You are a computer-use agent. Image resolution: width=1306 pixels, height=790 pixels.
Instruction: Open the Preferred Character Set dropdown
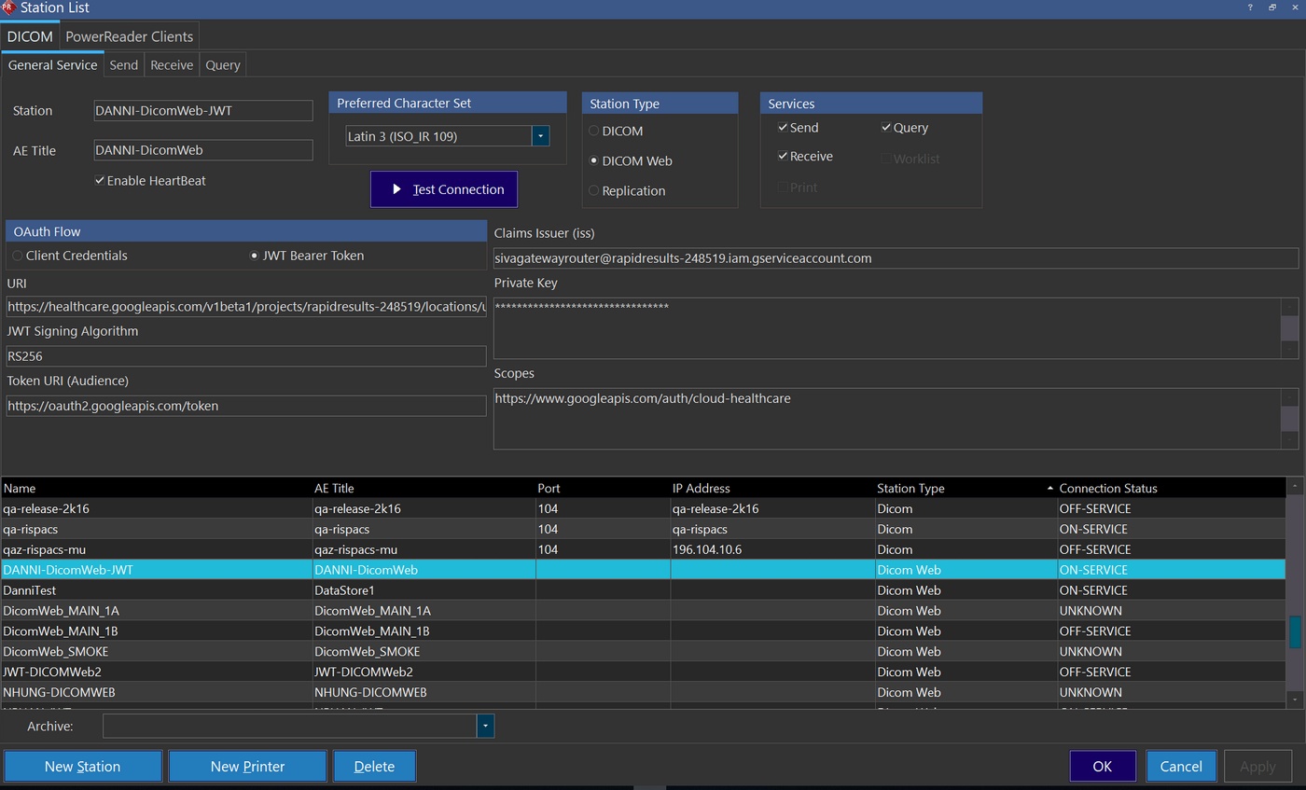pos(540,136)
